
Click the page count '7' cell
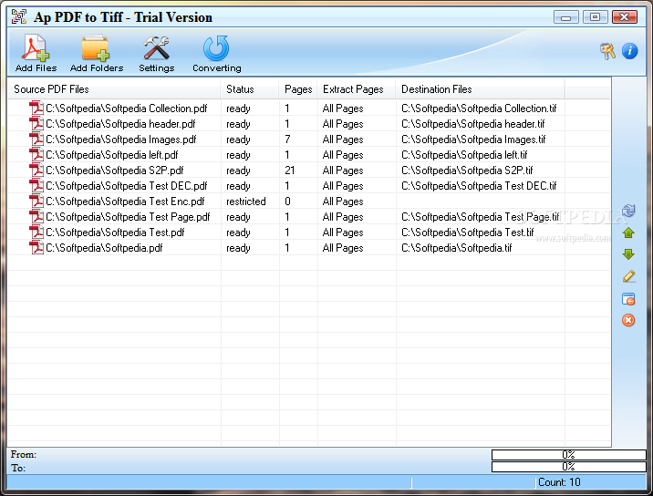tap(287, 139)
